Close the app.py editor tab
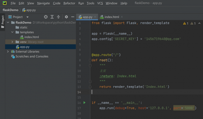The width and height of the screenshot is (203, 119). [95, 17]
